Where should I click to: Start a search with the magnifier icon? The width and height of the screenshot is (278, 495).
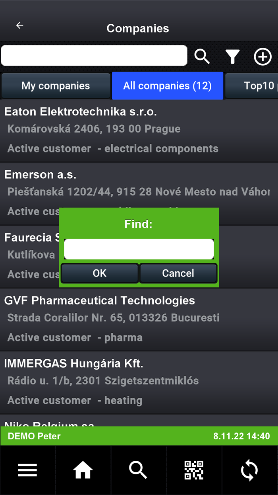pyautogui.click(x=202, y=56)
